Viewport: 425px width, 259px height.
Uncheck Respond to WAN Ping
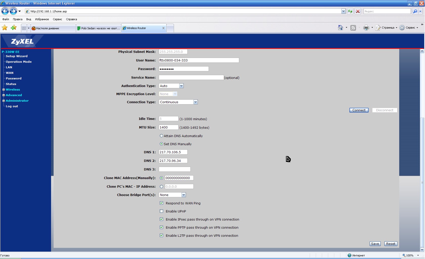(161, 203)
